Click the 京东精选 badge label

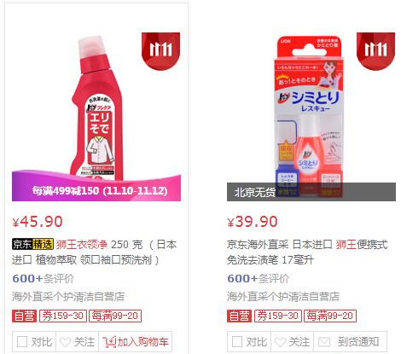[32, 244]
